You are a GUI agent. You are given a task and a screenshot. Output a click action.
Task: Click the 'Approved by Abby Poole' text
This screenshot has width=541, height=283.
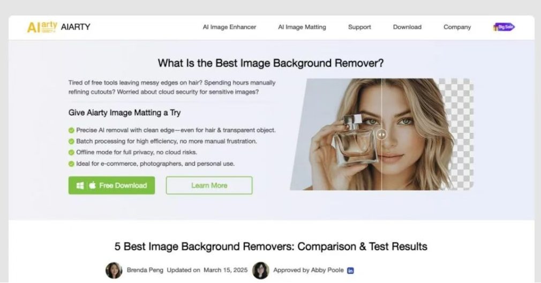coord(309,270)
